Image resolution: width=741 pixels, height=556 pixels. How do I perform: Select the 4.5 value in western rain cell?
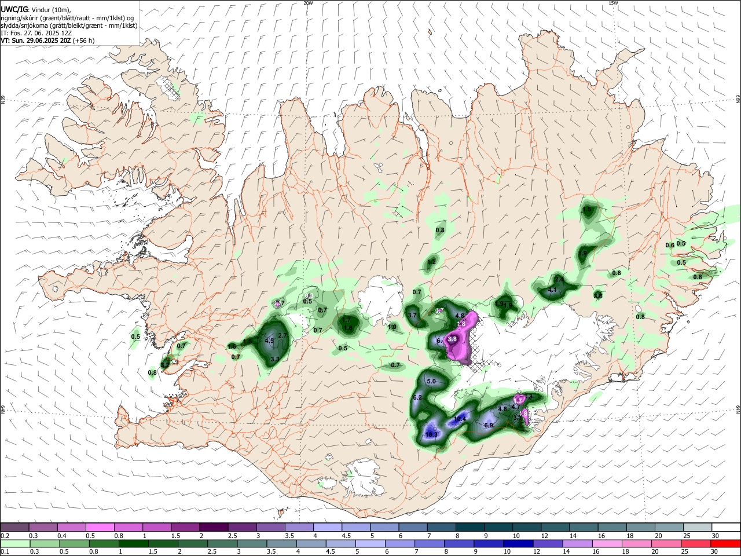(x=269, y=341)
